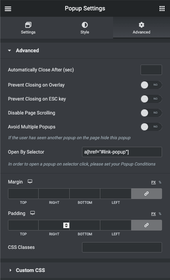Click the Settings tab icon
The image size is (170, 280).
click(28, 25)
